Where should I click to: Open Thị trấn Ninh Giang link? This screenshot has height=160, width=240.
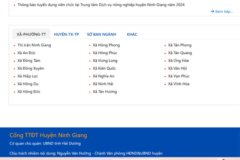coord(34,45)
